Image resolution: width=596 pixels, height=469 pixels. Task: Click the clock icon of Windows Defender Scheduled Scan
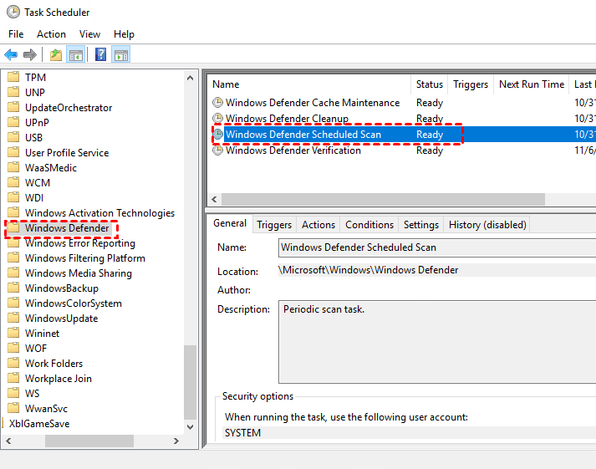click(x=217, y=134)
